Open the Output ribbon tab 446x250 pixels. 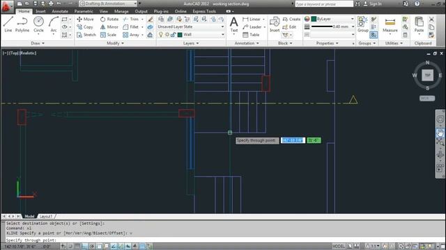coord(141,11)
